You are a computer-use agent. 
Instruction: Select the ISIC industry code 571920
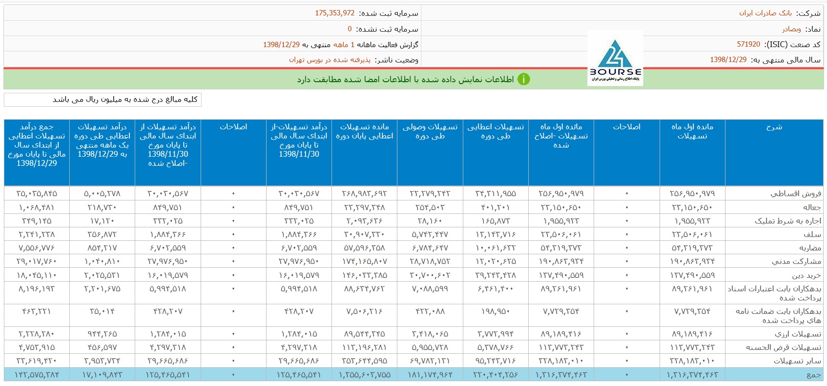tap(748, 44)
